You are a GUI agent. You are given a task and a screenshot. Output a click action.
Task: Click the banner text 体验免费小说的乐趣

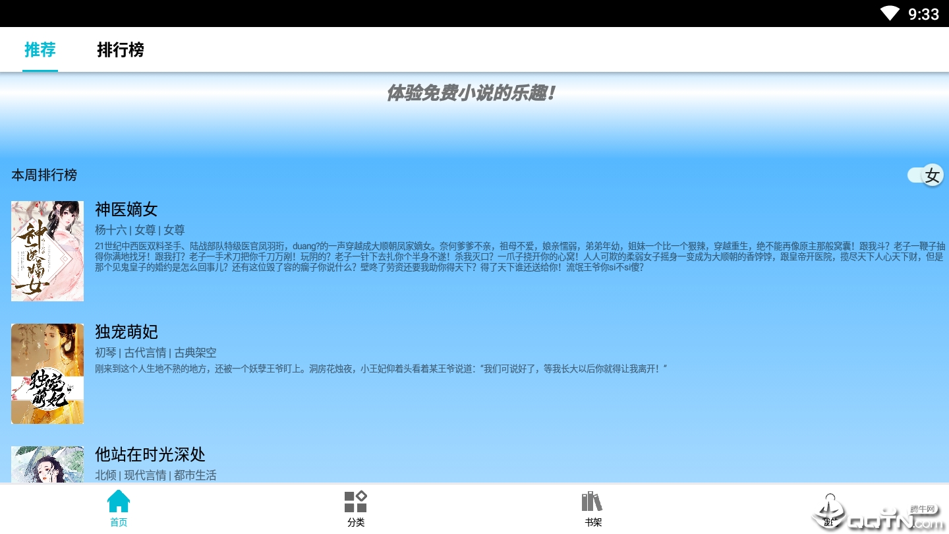coord(471,93)
